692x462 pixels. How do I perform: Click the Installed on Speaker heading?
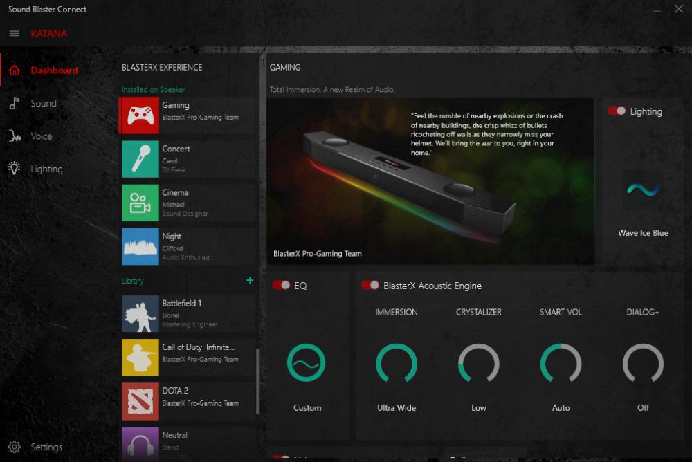point(153,89)
